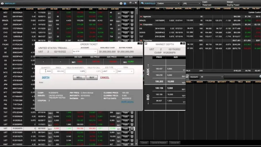
Task: Collapse the Corporates group in Portfolio
Action: pyautogui.click(x=141, y=25)
